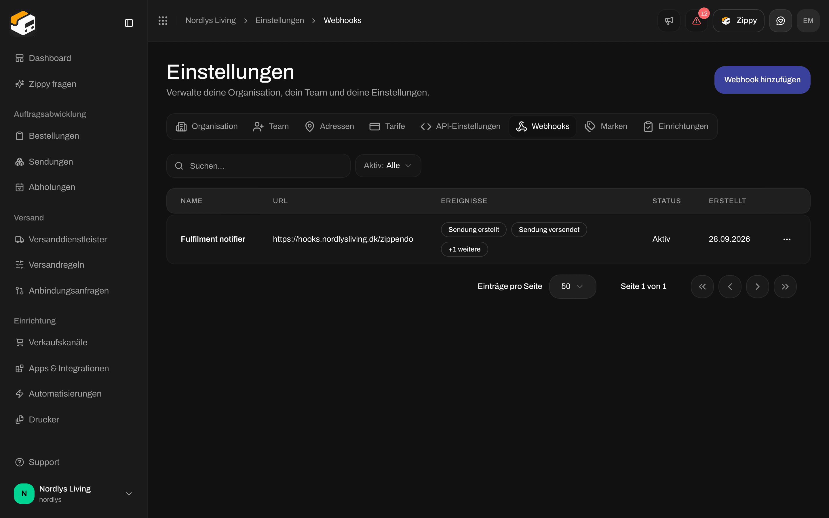Click the Zippendo logo
Viewport: 829px width, 518px height.
23,23
